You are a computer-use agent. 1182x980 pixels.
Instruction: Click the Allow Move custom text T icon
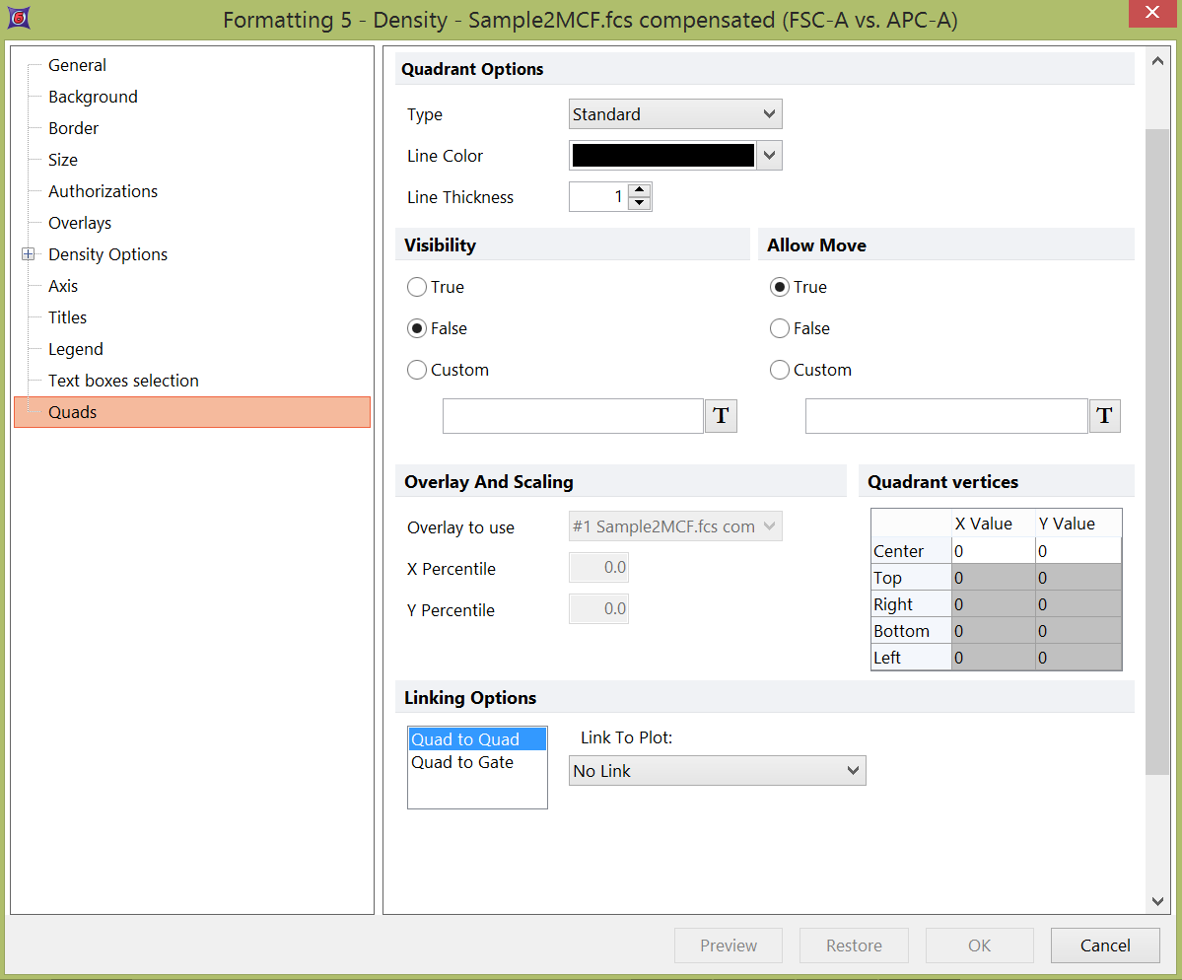[x=1104, y=416]
